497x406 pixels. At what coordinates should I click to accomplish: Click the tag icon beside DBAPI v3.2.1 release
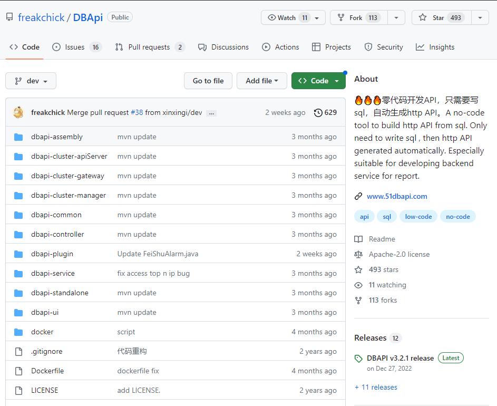click(359, 359)
